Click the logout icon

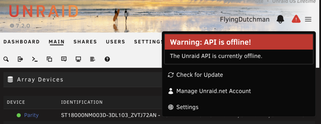(x=20, y=59)
